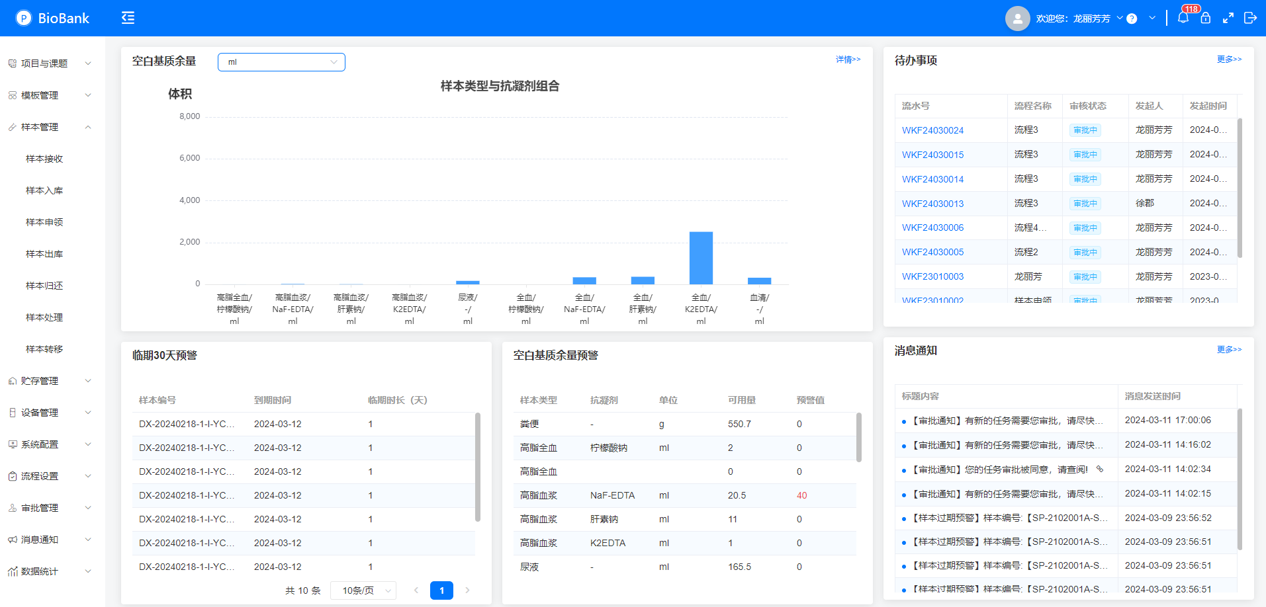Open 样本接收 menu item
The width and height of the screenshot is (1266, 607).
pos(44,159)
